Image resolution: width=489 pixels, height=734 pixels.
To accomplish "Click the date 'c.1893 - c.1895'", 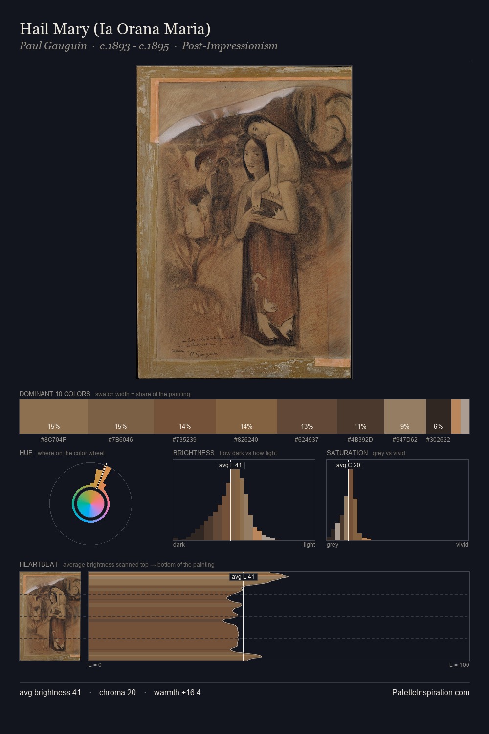I will click(x=134, y=46).
